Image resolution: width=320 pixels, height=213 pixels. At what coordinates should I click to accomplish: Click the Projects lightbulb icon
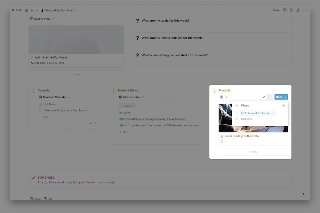215,91
